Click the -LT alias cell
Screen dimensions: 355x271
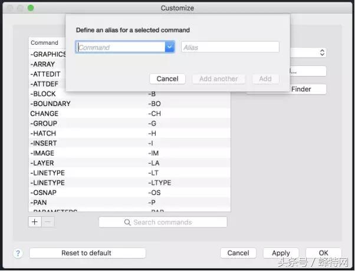pos(153,173)
